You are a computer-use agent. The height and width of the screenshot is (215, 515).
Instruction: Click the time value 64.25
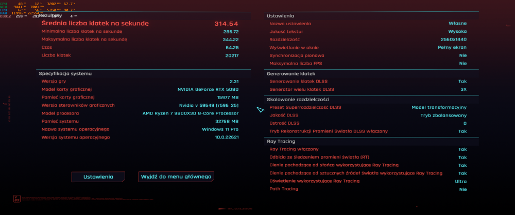pyautogui.click(x=232, y=47)
